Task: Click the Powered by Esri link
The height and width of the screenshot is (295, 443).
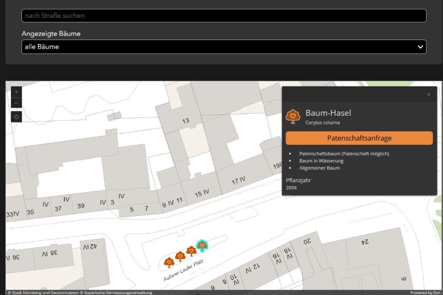Action: pos(425,292)
